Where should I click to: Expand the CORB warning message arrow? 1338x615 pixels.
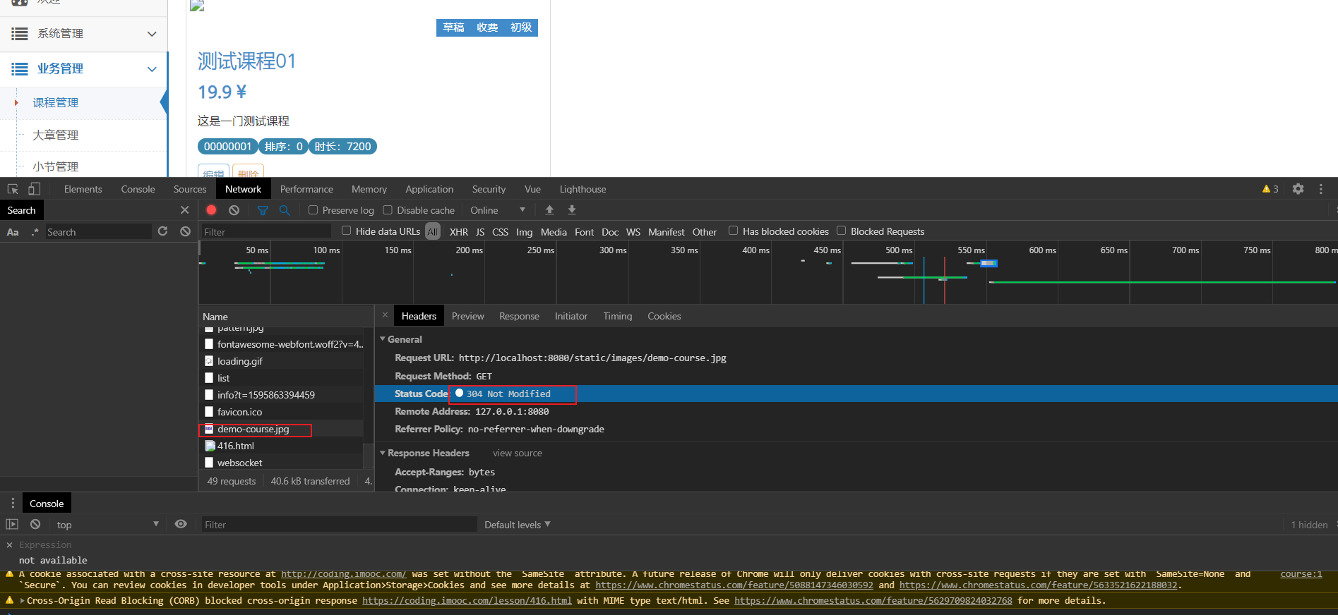[22, 601]
